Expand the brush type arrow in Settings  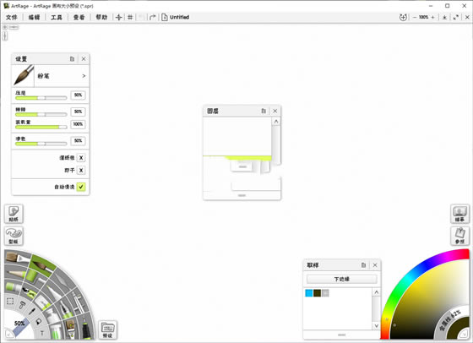click(84, 76)
